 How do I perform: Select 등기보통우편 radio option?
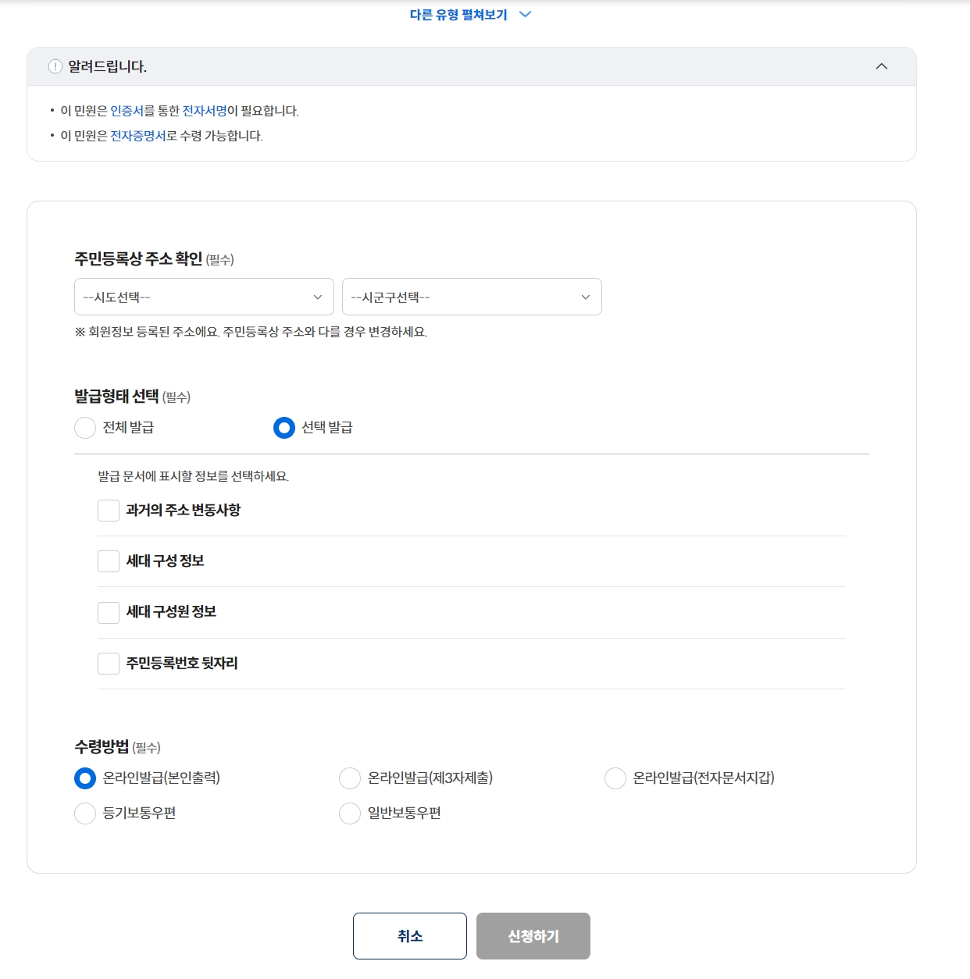(85, 813)
